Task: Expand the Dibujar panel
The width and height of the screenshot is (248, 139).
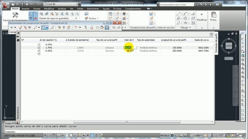Action: tap(186, 27)
